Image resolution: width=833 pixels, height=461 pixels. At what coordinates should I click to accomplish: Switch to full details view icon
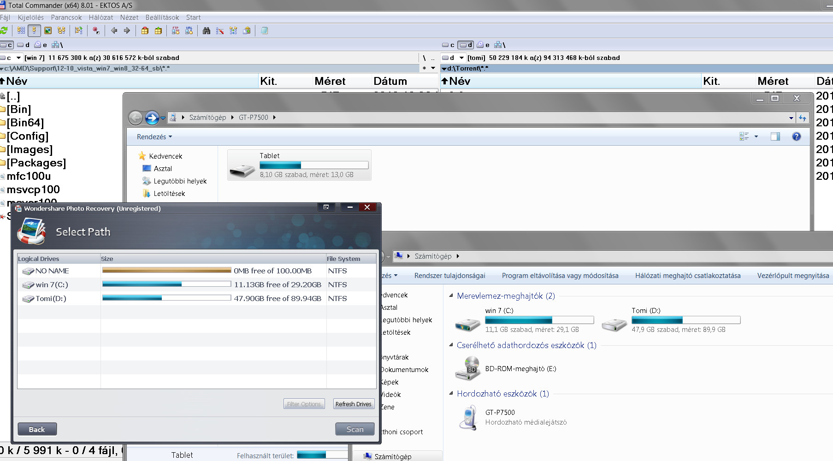(34, 30)
